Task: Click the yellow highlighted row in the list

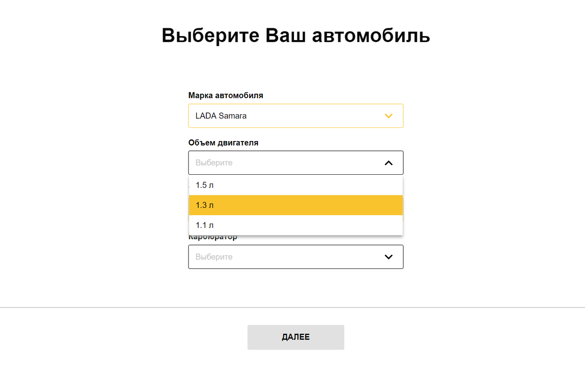Action: 295,205
